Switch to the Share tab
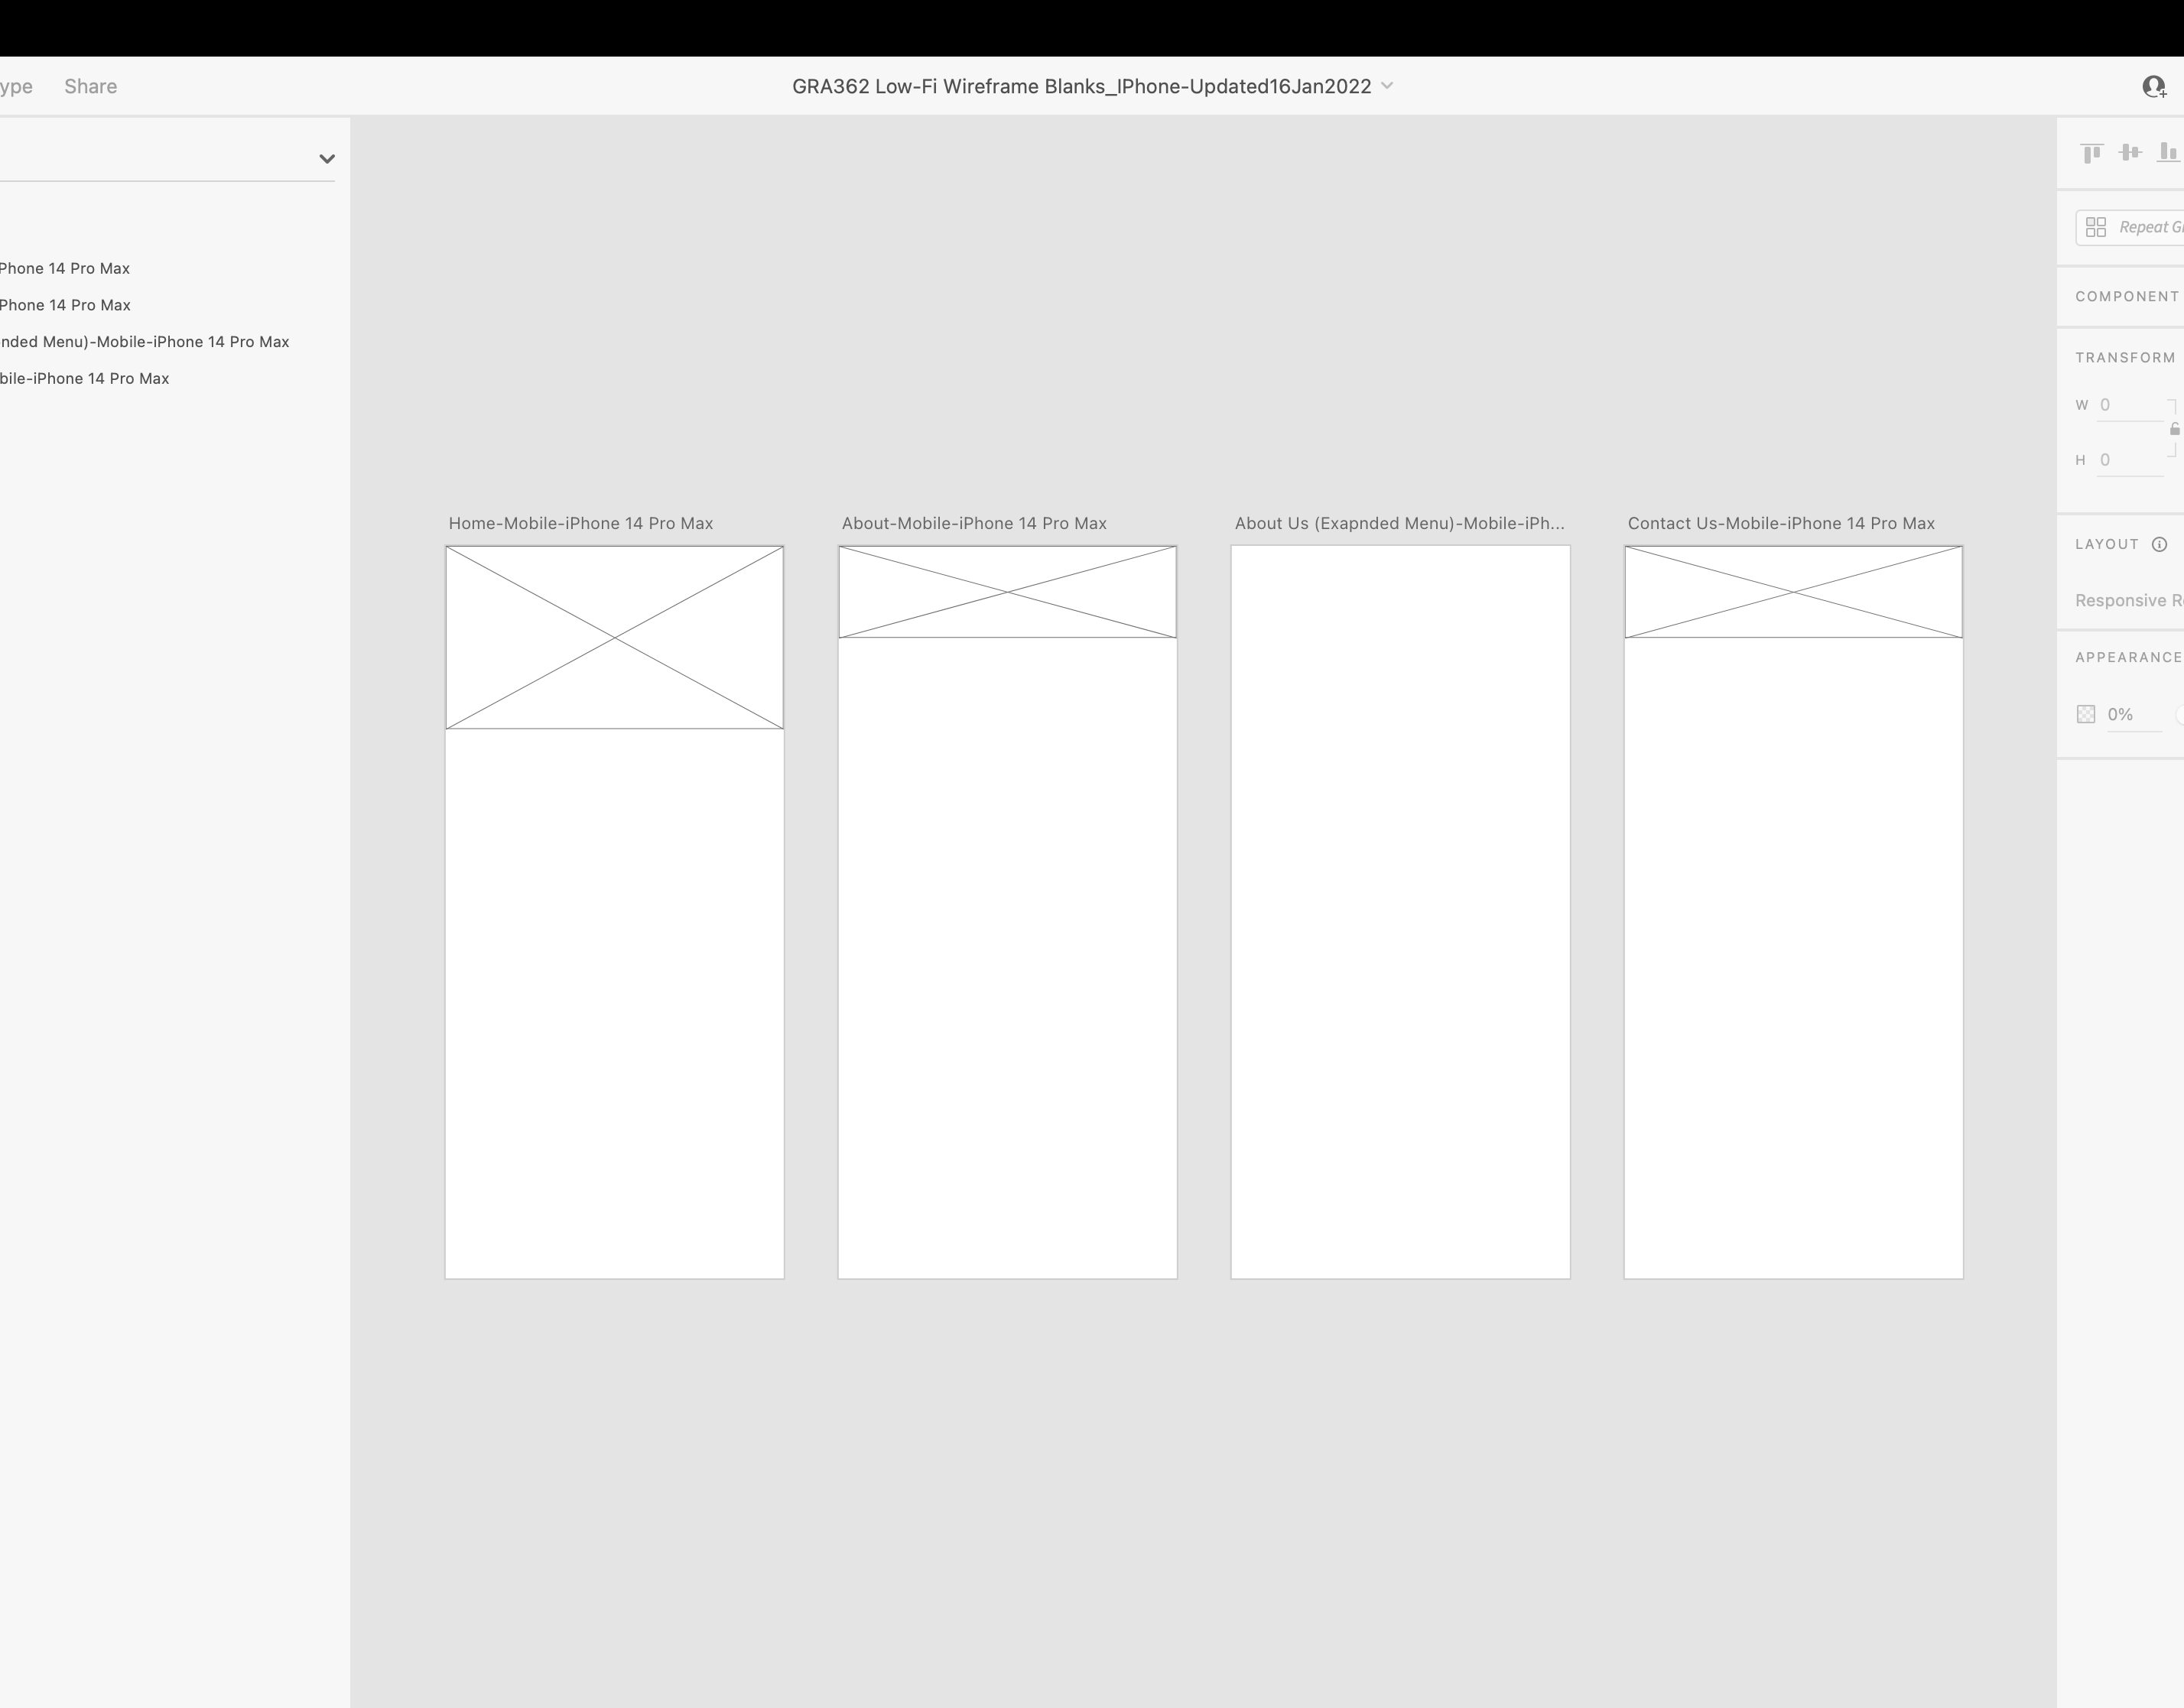 pos(91,87)
